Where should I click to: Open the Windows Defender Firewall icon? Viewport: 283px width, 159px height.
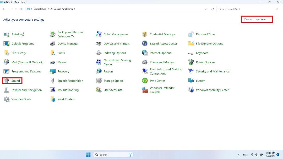145,90
